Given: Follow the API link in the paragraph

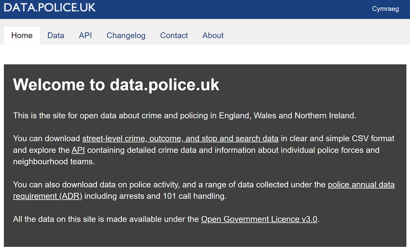Looking at the screenshot, I should [x=78, y=150].
